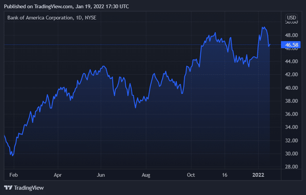This screenshot has height=195, width=306.
Task: Click the Apr label on time axis
Action: pyautogui.click(x=58, y=175)
